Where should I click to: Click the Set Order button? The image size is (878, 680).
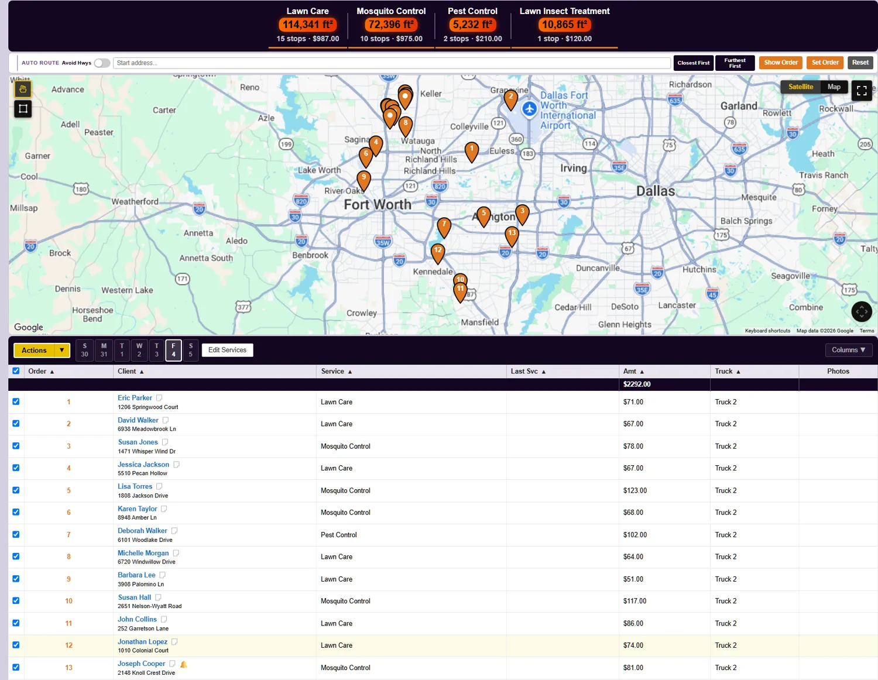point(825,63)
